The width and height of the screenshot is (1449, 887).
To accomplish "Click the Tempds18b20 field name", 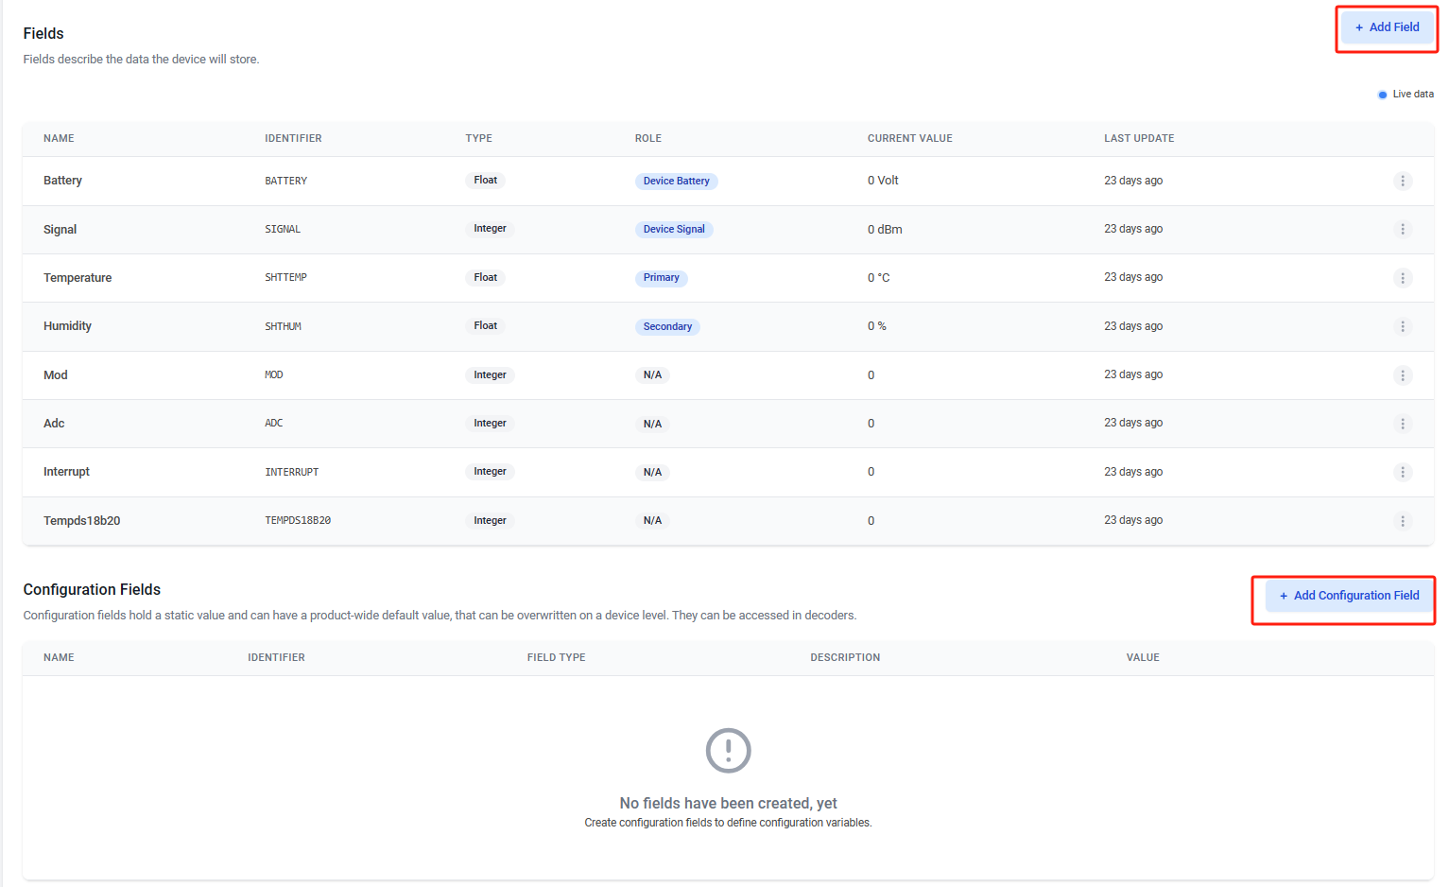I will [82, 521].
